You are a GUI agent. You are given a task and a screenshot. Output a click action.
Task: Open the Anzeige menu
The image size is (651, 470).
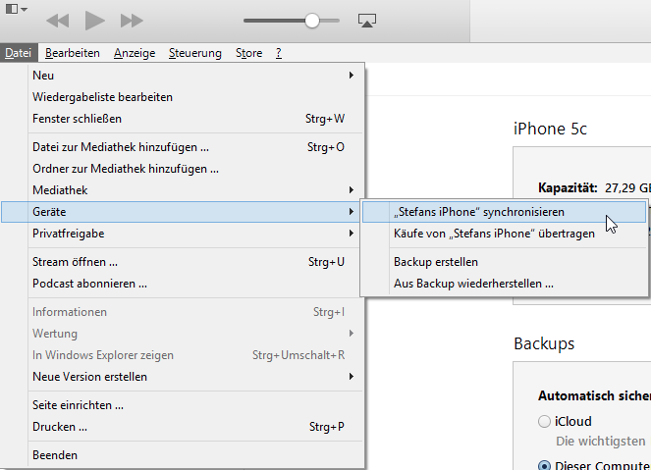tap(135, 53)
